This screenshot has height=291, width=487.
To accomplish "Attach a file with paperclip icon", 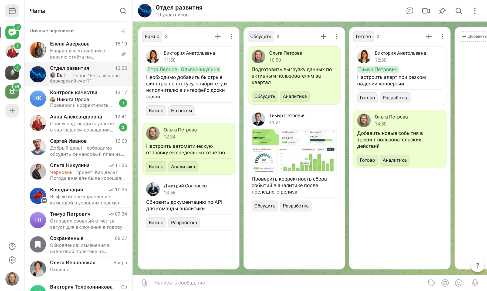I will click(145, 283).
